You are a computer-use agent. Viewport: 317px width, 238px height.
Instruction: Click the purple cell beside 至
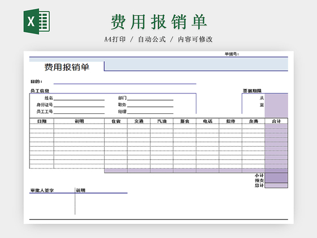[276, 105]
